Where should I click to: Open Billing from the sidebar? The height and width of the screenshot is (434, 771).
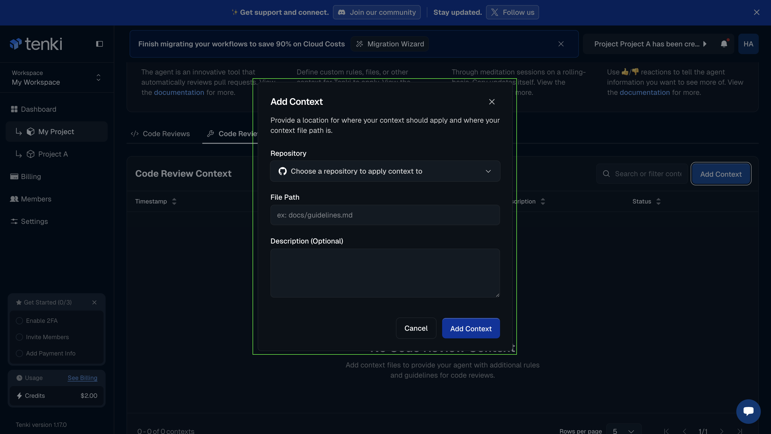pos(31,176)
